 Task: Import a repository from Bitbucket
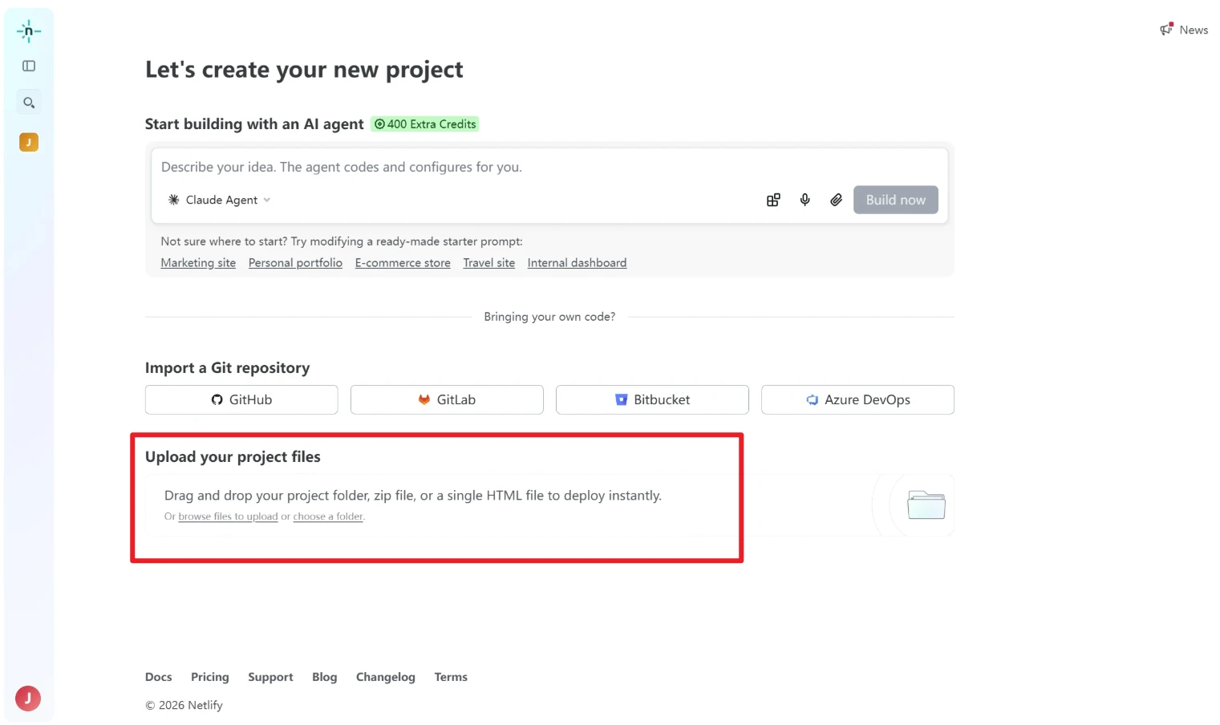pos(651,399)
